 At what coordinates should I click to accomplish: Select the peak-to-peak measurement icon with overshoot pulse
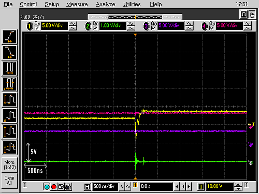pos(10,131)
